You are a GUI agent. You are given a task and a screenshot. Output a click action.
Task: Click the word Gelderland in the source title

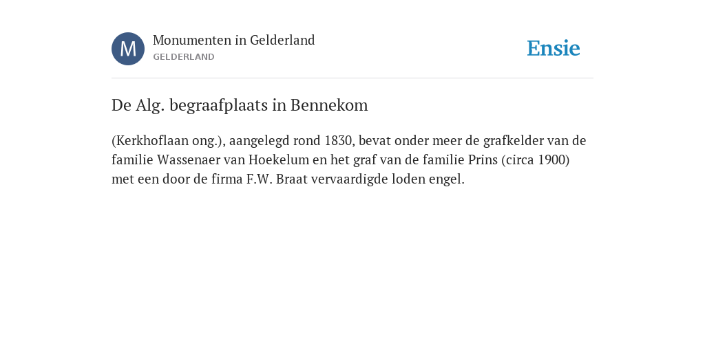282,40
